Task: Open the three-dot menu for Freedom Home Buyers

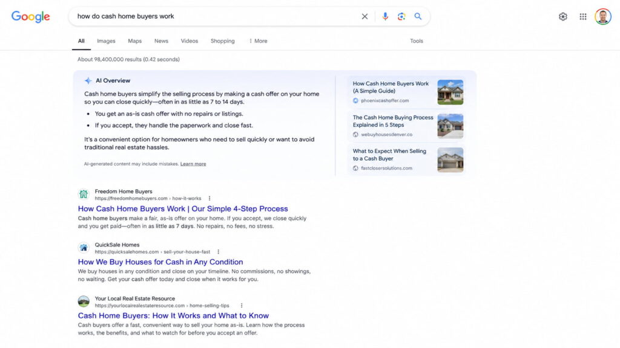Action: pyautogui.click(x=209, y=198)
